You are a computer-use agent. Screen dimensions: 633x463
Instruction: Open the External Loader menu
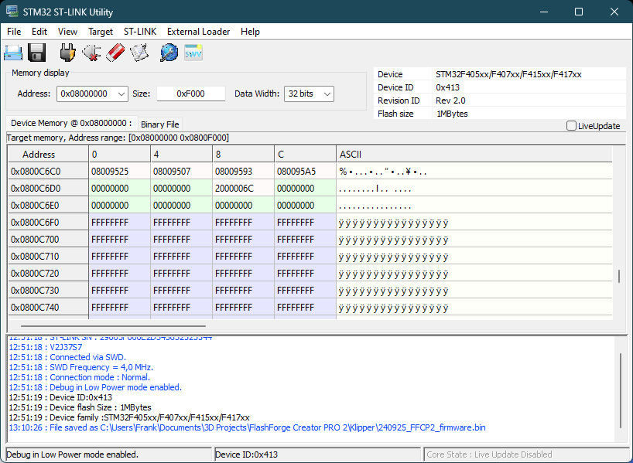[198, 32]
